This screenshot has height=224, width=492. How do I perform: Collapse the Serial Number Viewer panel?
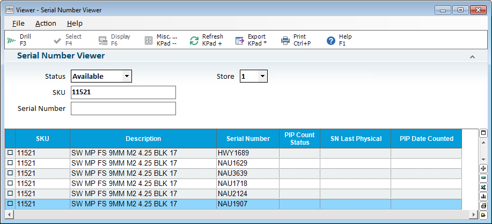tap(472, 56)
